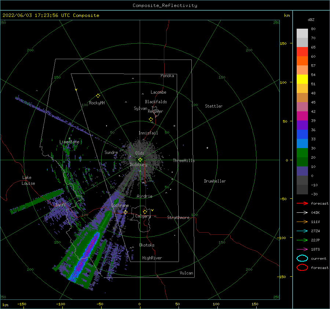Screen dimensions: 330x309
Task: Click the white 04DK arrow legend icon
Action: click(x=302, y=212)
